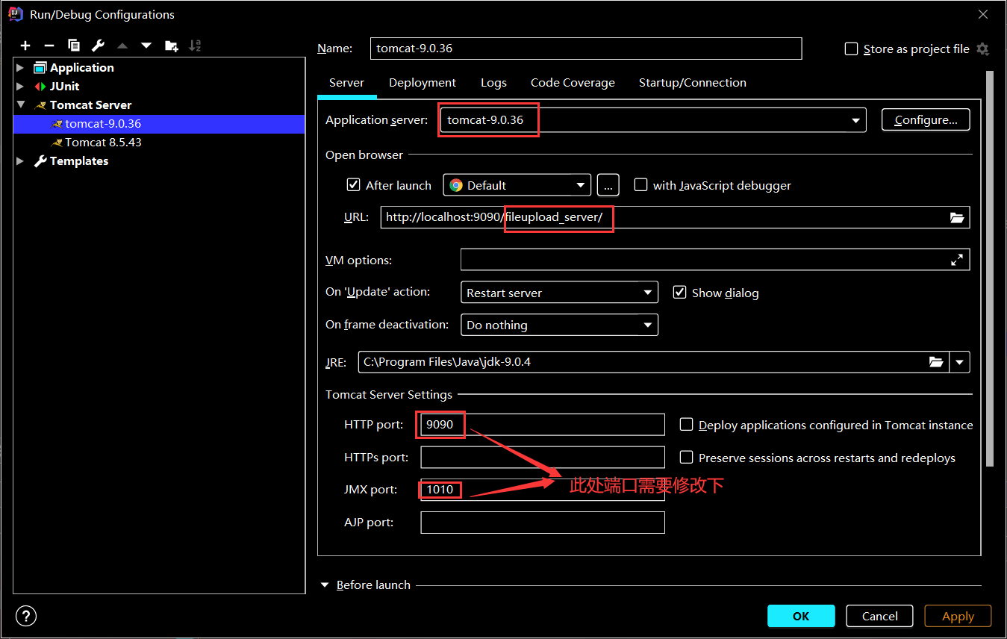Screen dimensions: 1007x639
Task: Click the Sort Configurations alphabetically icon
Action: (x=195, y=46)
